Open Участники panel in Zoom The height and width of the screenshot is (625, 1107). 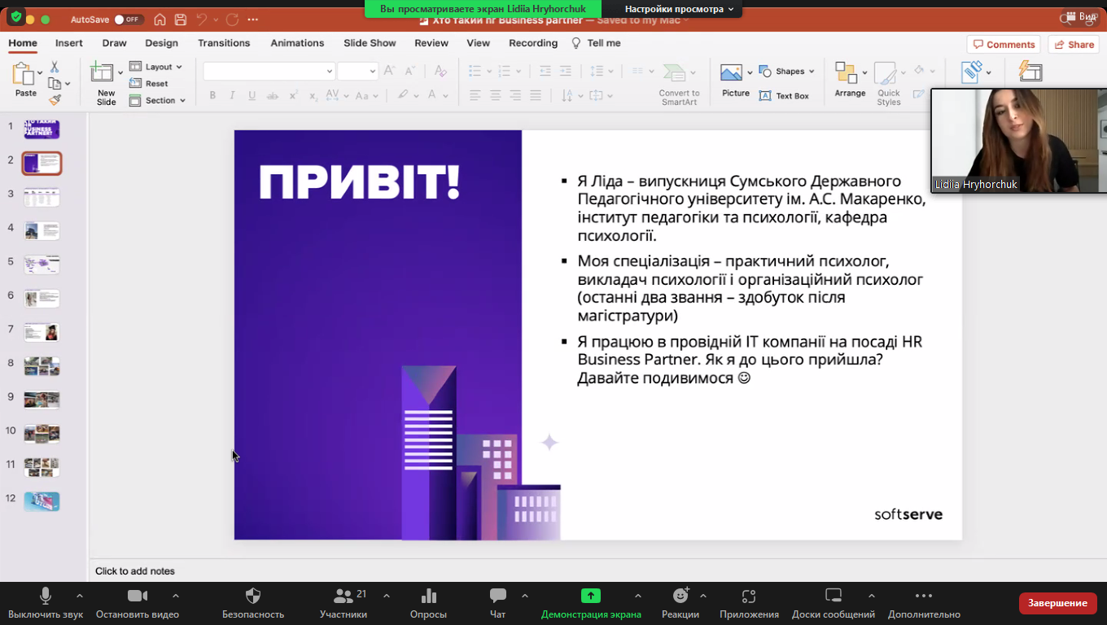tap(343, 603)
